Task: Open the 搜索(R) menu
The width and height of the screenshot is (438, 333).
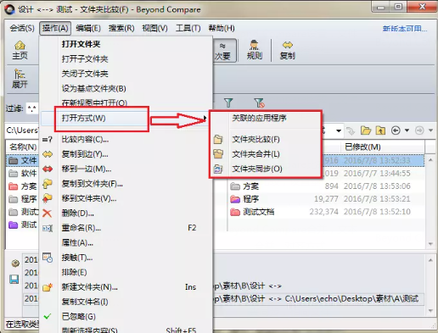Action: coord(121,28)
